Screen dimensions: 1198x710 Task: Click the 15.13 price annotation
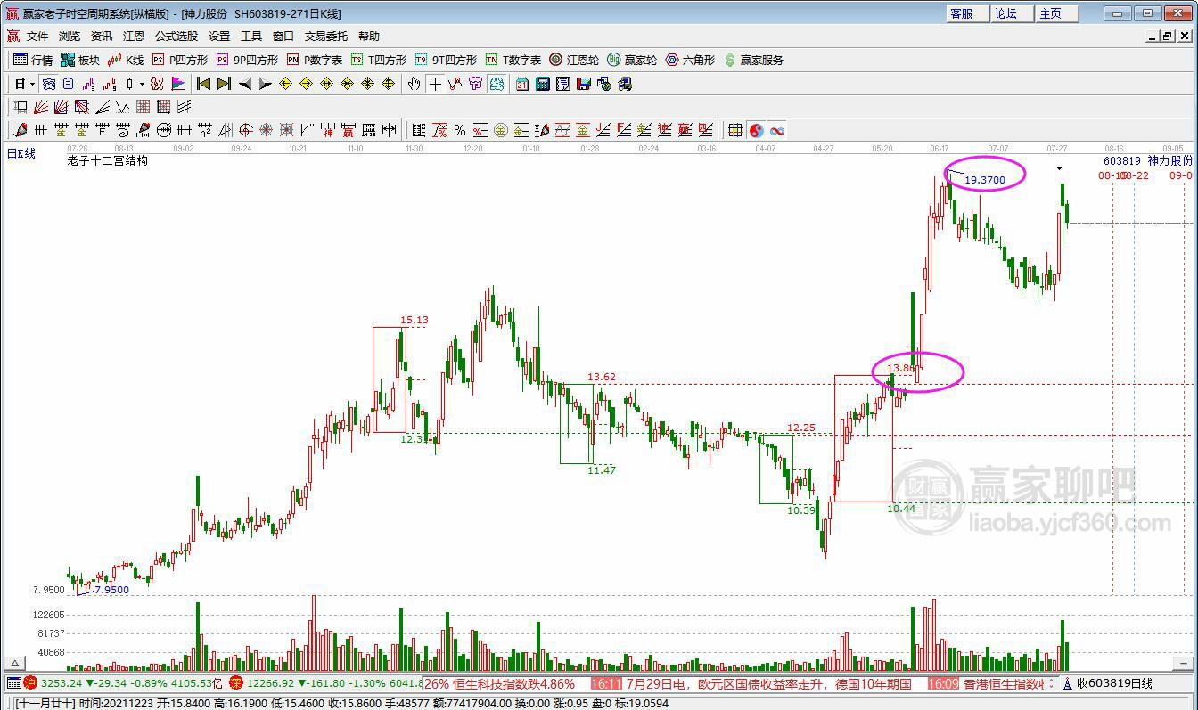414,321
